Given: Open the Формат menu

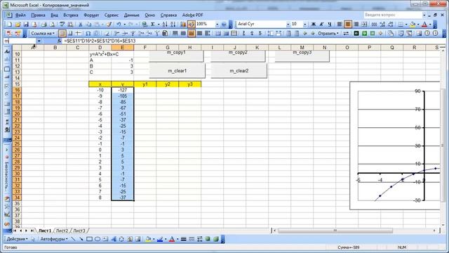Looking at the screenshot, I should (91, 15).
